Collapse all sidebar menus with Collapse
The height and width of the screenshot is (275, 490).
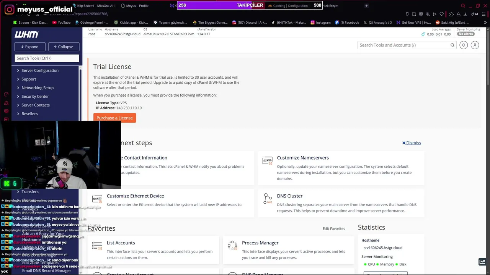click(x=64, y=47)
